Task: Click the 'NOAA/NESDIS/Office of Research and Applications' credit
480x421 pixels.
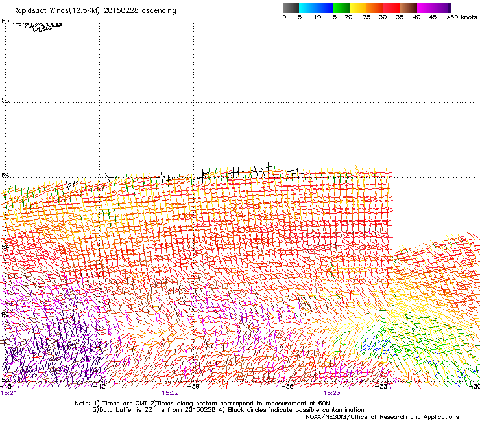Action: 382,417
